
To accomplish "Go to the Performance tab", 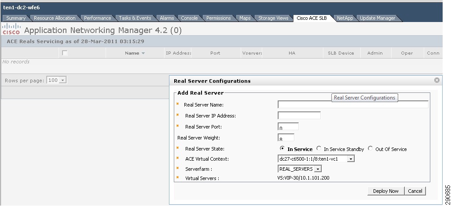I will point(98,18).
